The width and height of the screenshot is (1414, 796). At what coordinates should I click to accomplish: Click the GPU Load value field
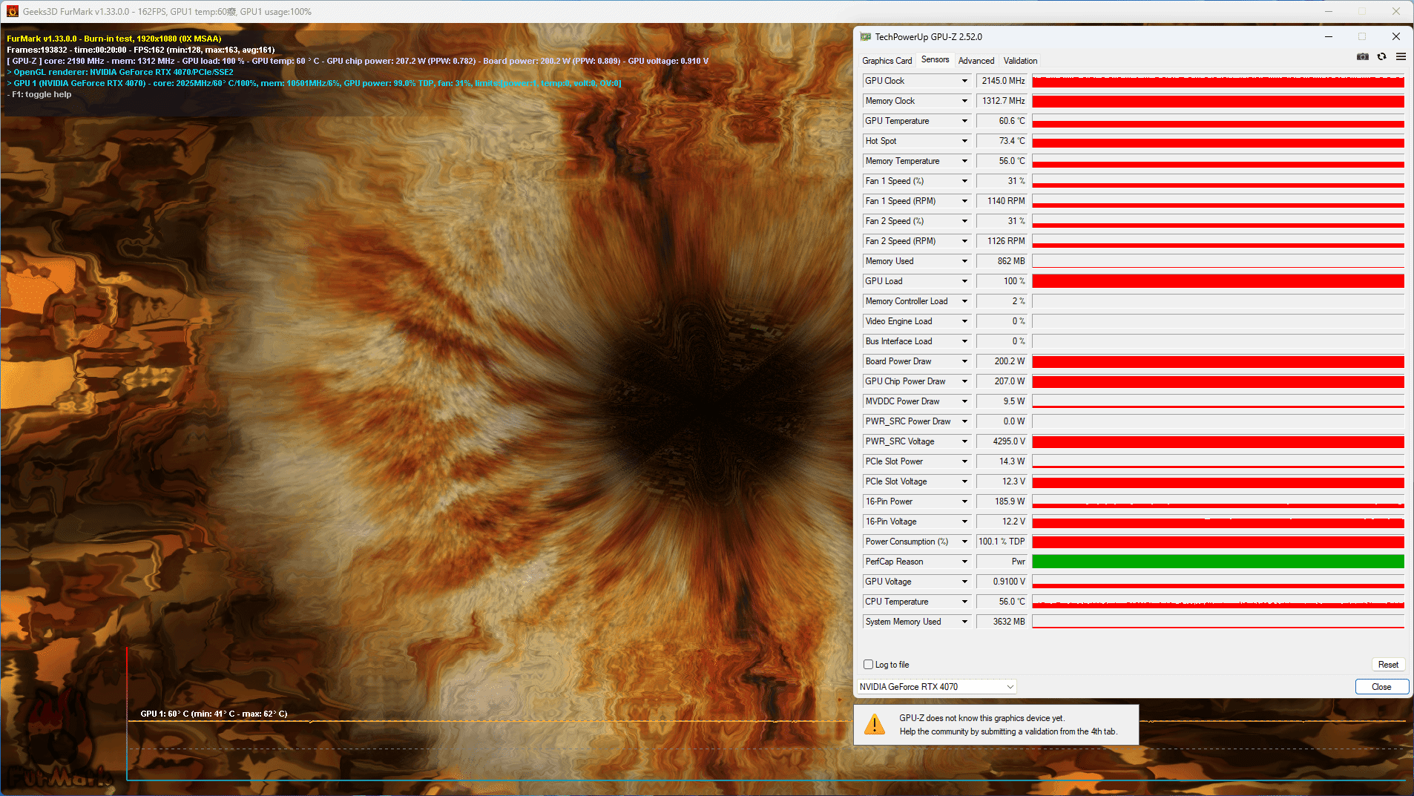coord(1002,281)
